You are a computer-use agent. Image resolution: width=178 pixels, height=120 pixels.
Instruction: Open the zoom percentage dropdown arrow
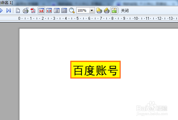click(x=92, y=10)
